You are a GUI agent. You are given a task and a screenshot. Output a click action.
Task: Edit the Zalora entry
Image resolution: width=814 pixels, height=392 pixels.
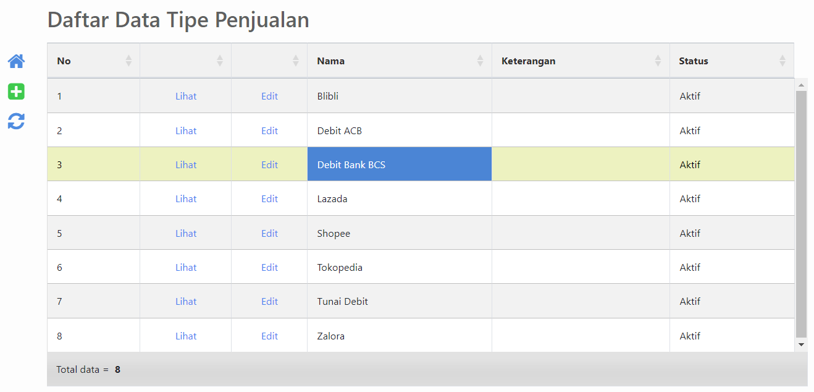pos(269,336)
